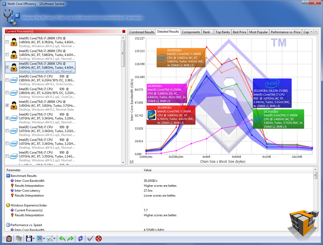Tick the i7 930 3.2GH processor checkbox
This screenshot has width=323, height=245.
[7, 93]
